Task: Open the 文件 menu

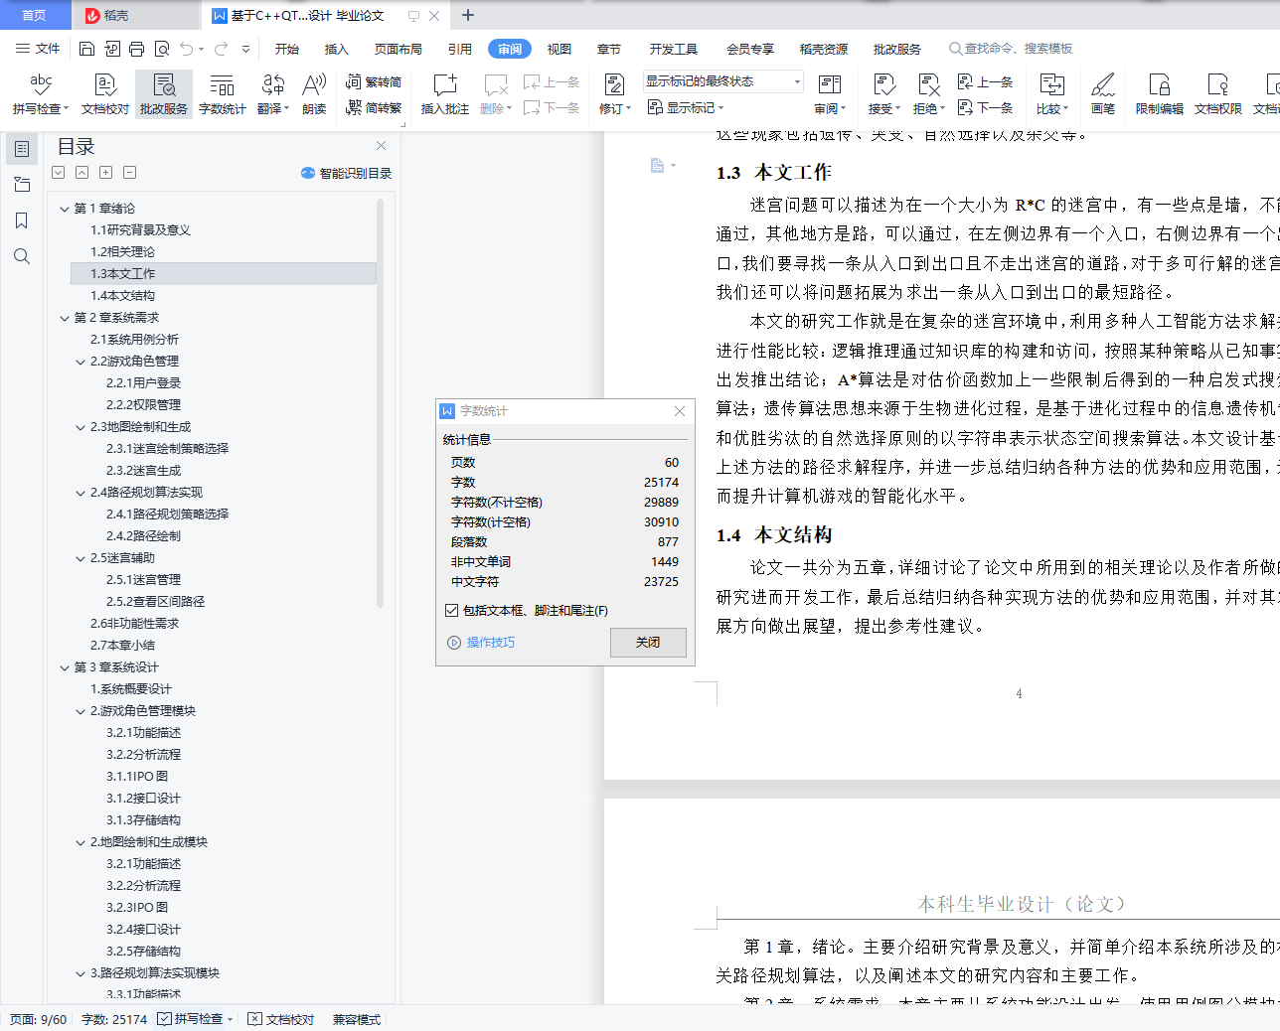Action: (x=39, y=49)
